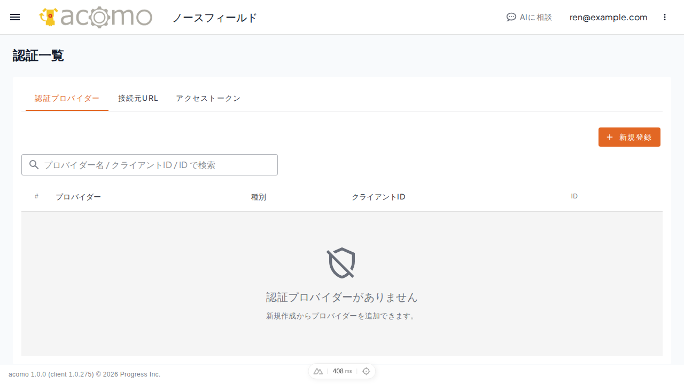This screenshot has width=684, height=384.
Task: Click the acomo logo
Action: coord(96,17)
